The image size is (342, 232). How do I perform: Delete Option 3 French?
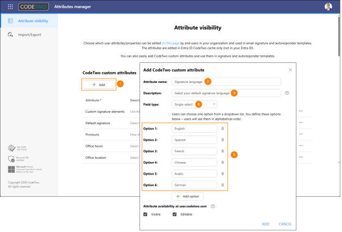[x=223, y=151]
